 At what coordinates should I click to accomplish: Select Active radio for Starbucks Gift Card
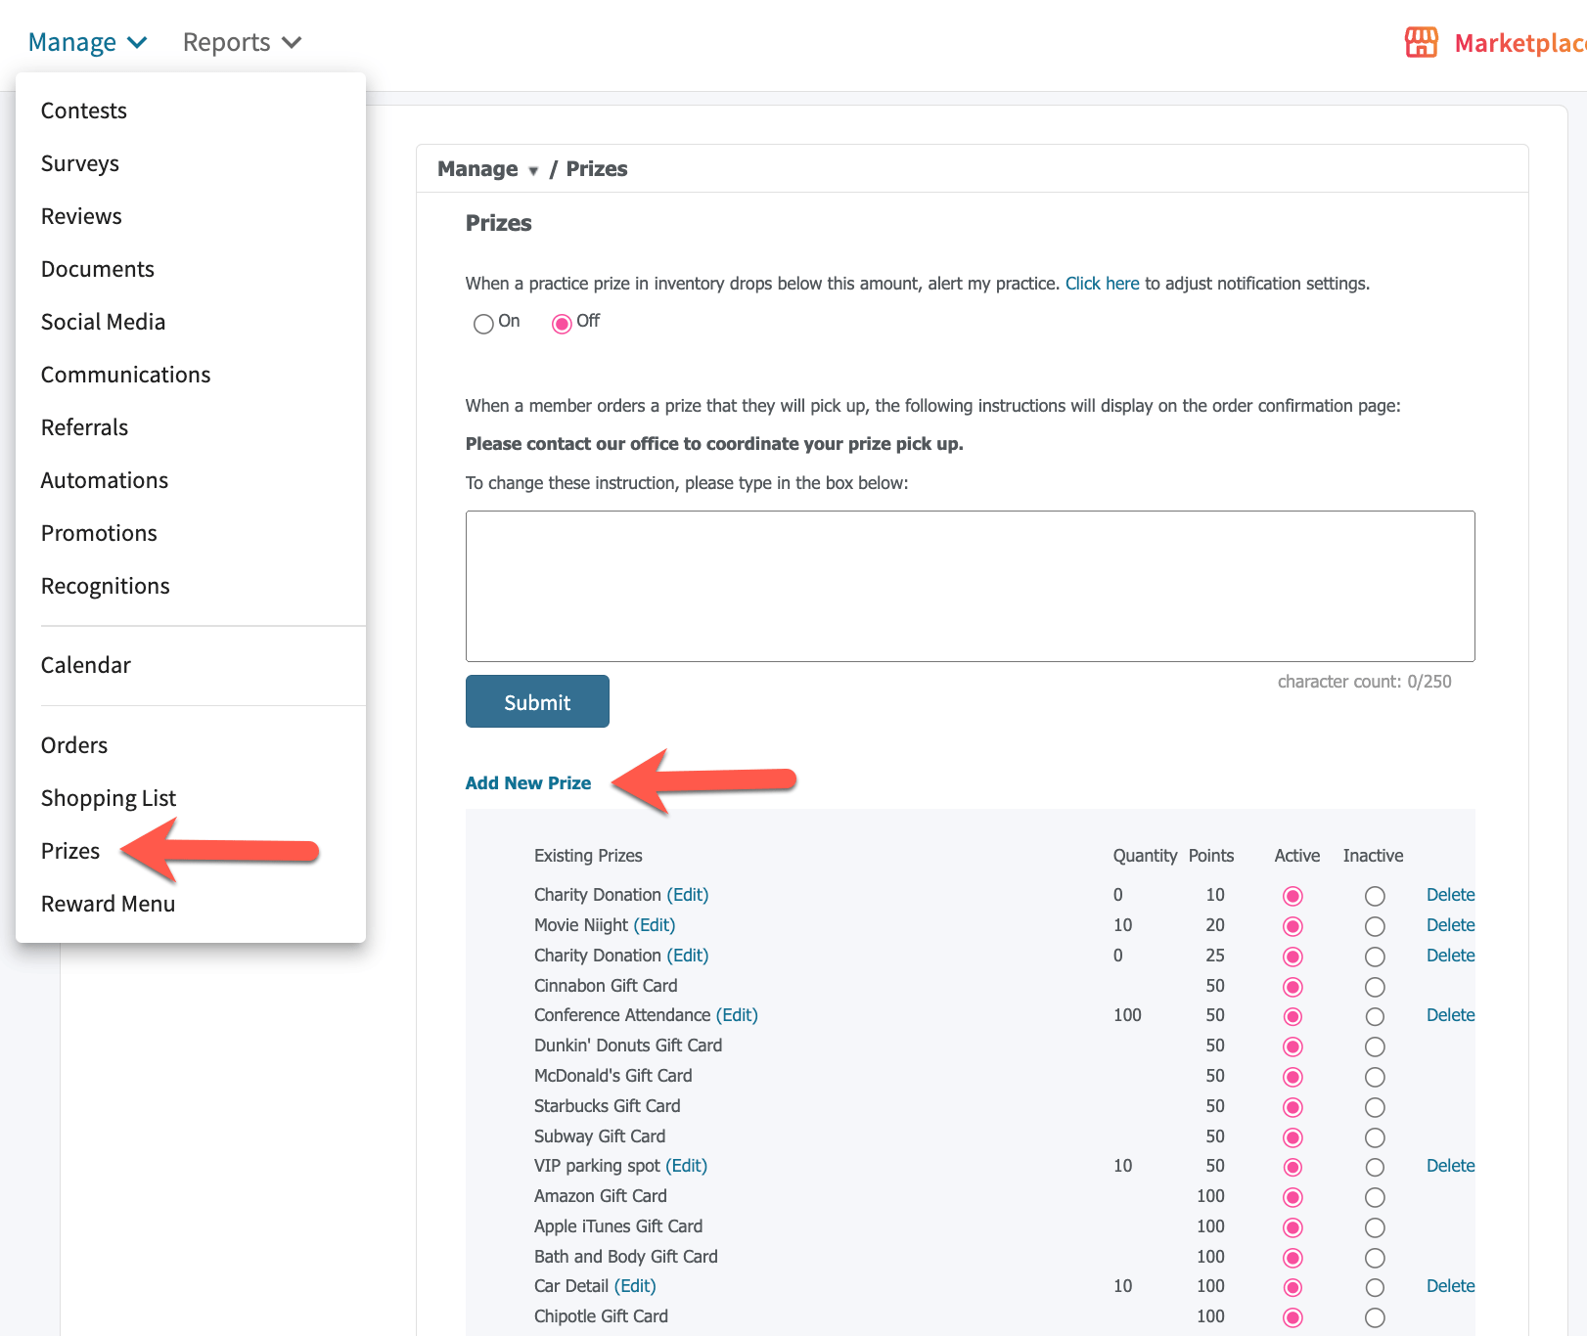click(x=1292, y=1107)
